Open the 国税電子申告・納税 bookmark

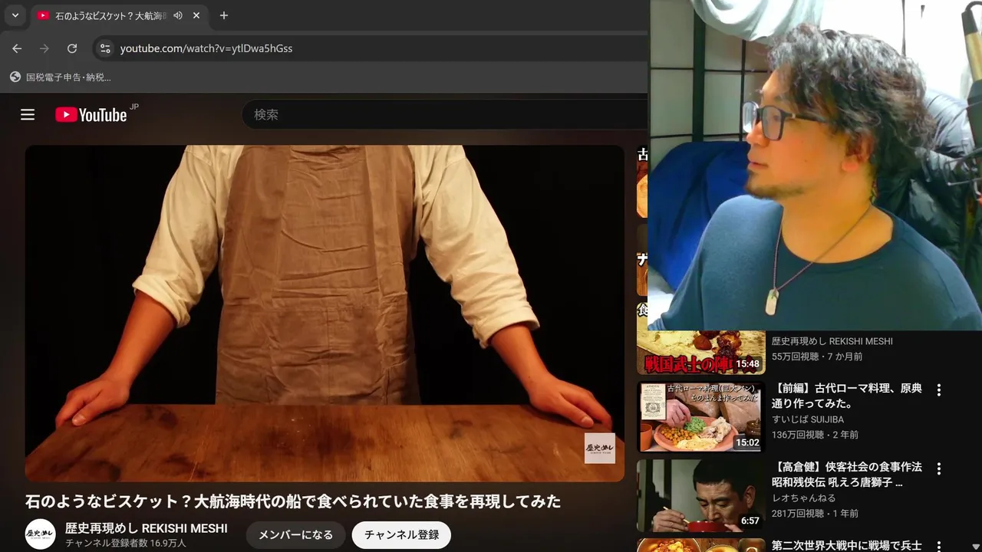[x=61, y=77]
